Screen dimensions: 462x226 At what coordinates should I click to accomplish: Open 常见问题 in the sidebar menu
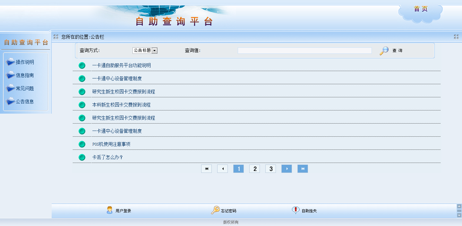(x=25, y=88)
